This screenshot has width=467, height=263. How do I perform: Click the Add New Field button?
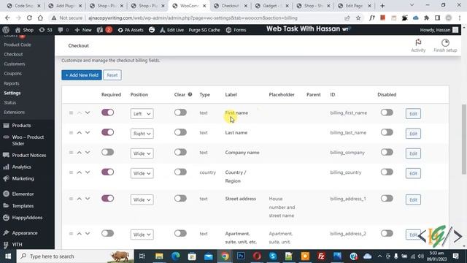(x=82, y=75)
